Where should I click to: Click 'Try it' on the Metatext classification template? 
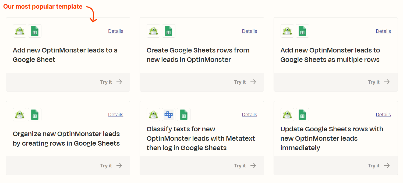tap(240, 166)
